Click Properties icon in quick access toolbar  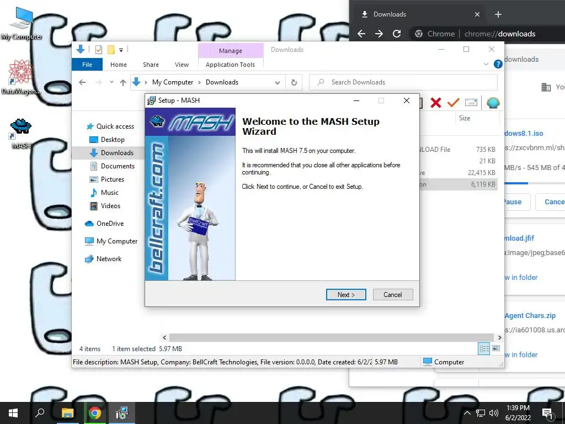(x=98, y=50)
